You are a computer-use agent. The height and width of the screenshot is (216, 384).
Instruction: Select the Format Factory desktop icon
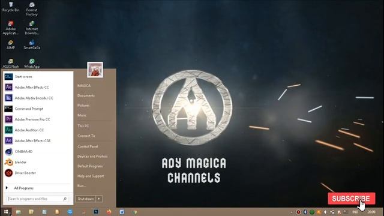(32, 9)
